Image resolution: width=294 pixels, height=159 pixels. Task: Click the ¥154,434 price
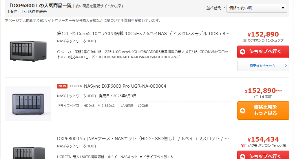pyautogui.click(x=263, y=140)
